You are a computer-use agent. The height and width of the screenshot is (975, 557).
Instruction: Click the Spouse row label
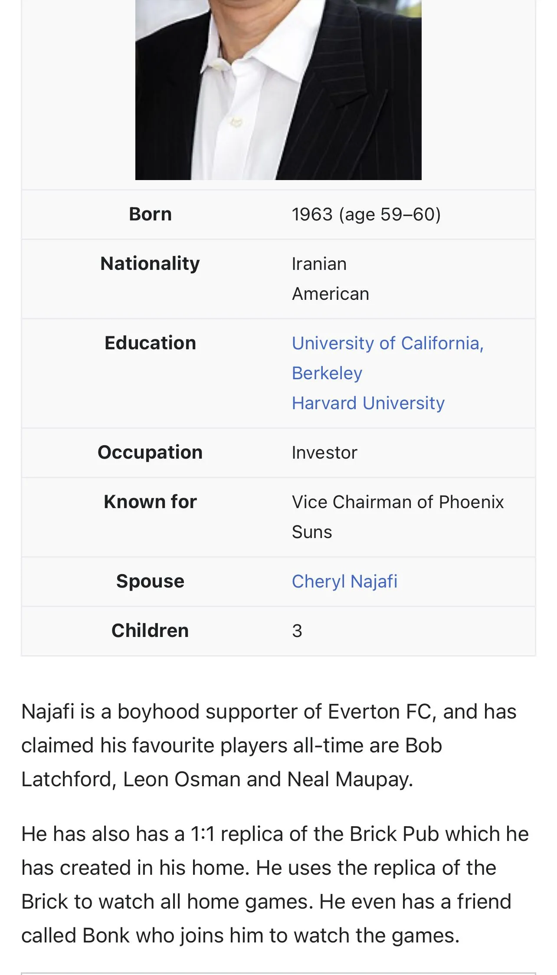(x=150, y=581)
